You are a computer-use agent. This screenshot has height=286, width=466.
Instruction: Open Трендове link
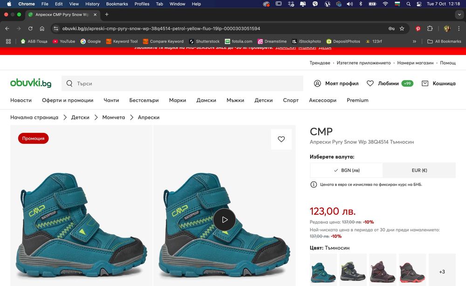click(320, 63)
